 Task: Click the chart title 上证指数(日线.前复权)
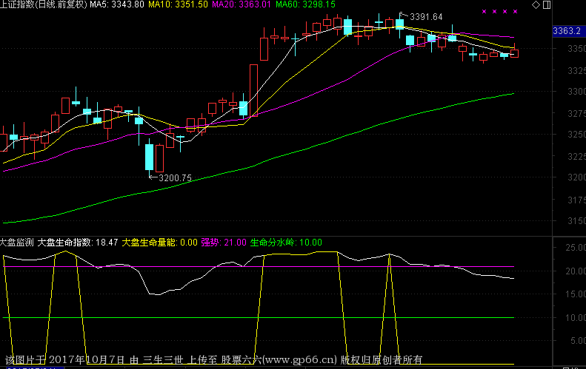pos(44,4)
